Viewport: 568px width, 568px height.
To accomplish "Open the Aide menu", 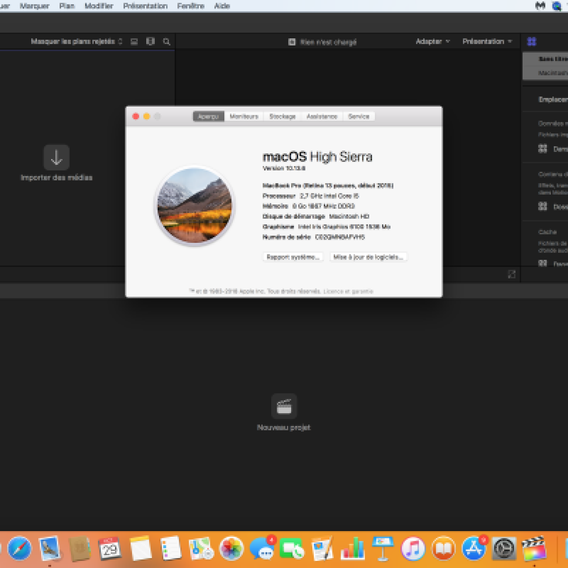I will click(x=222, y=6).
